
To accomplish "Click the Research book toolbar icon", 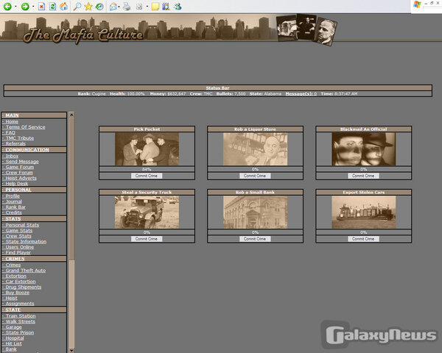I will 166,7.
